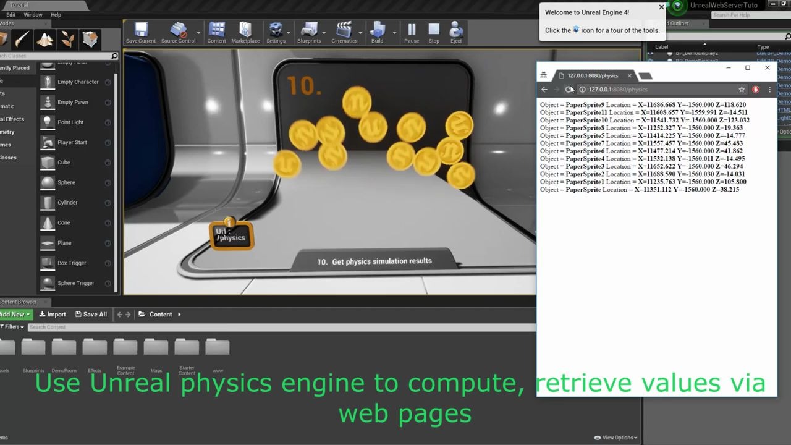Open the Window menu
The width and height of the screenshot is (791, 445).
pos(33,15)
